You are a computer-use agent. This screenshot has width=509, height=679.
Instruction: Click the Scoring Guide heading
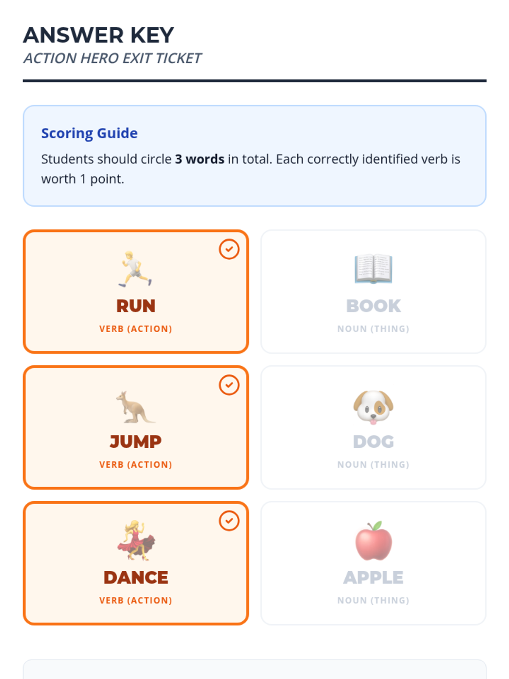click(x=89, y=133)
